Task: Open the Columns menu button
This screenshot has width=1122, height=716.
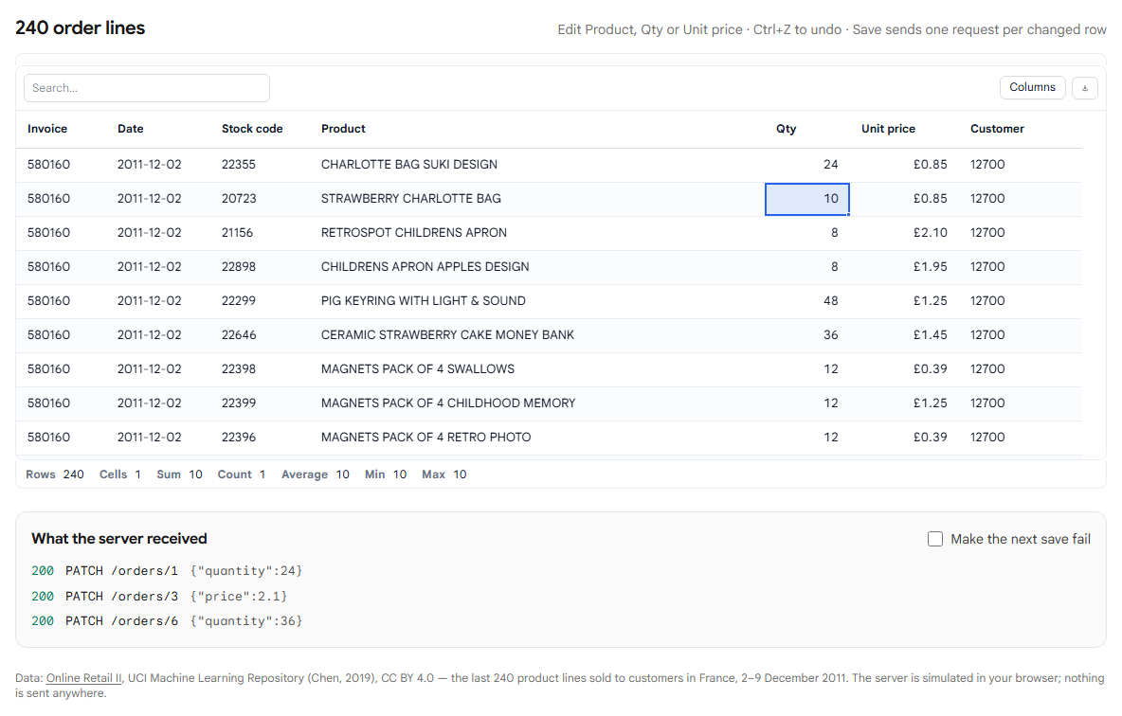Action: [x=1032, y=87]
